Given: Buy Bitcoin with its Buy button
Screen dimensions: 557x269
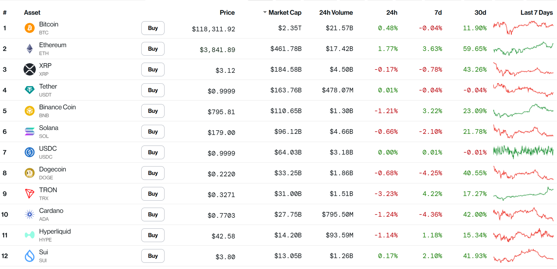Looking at the screenshot, I should (x=153, y=28).
